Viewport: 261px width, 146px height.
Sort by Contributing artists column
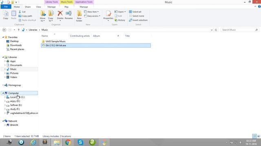(x=80, y=36)
